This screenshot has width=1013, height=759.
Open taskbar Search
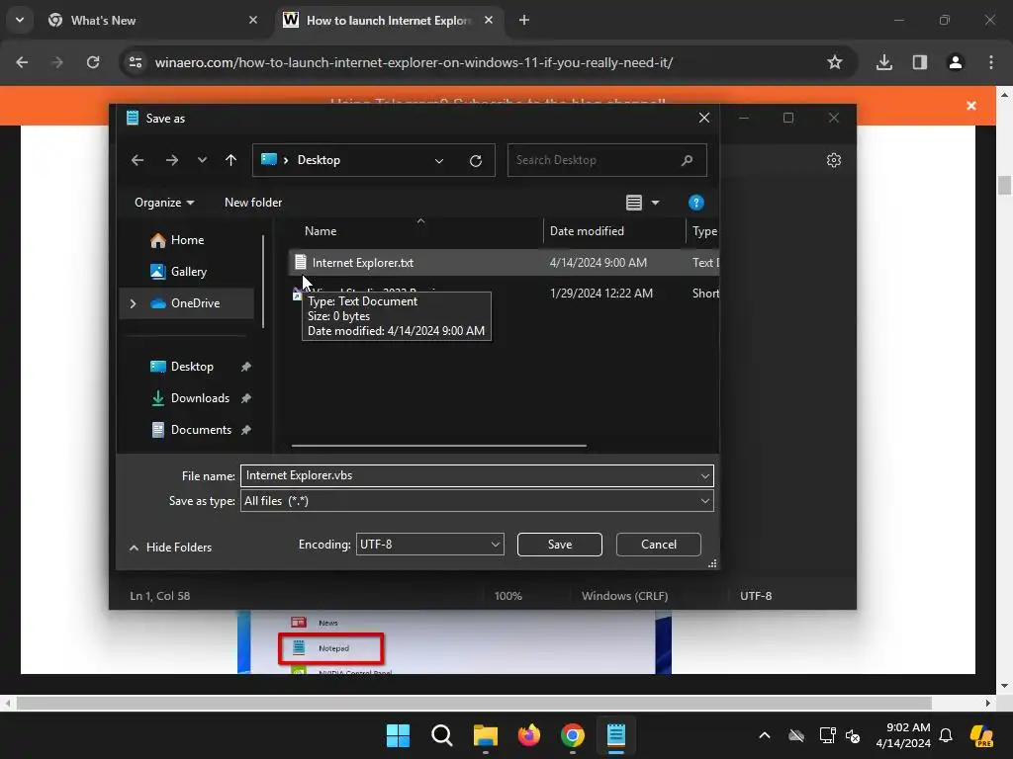442,735
